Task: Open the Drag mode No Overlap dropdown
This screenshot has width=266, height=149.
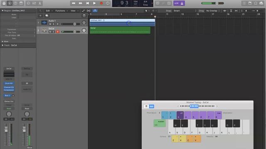Action: click(x=213, y=11)
